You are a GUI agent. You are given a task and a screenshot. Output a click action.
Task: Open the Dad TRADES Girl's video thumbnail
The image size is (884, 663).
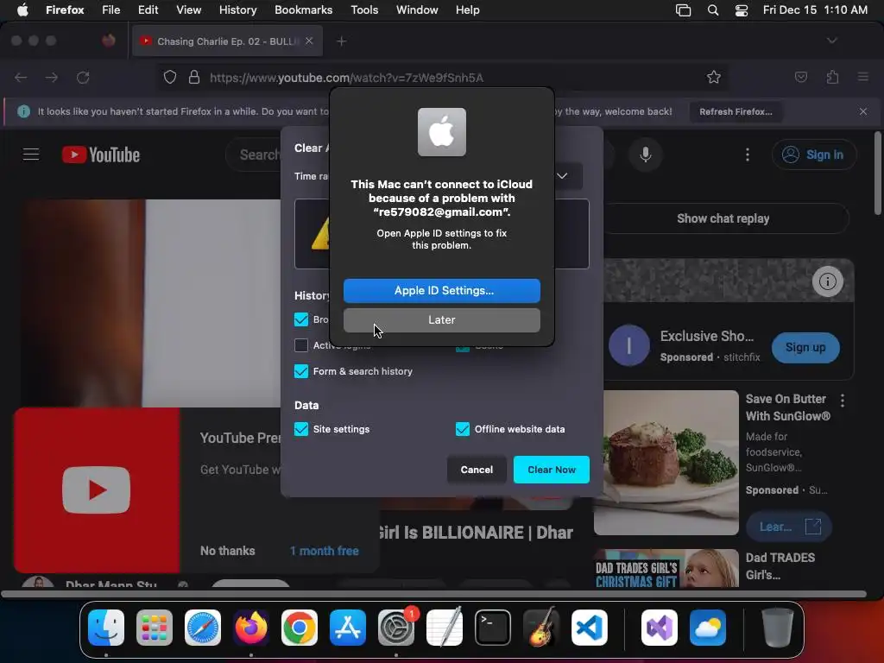click(x=666, y=569)
